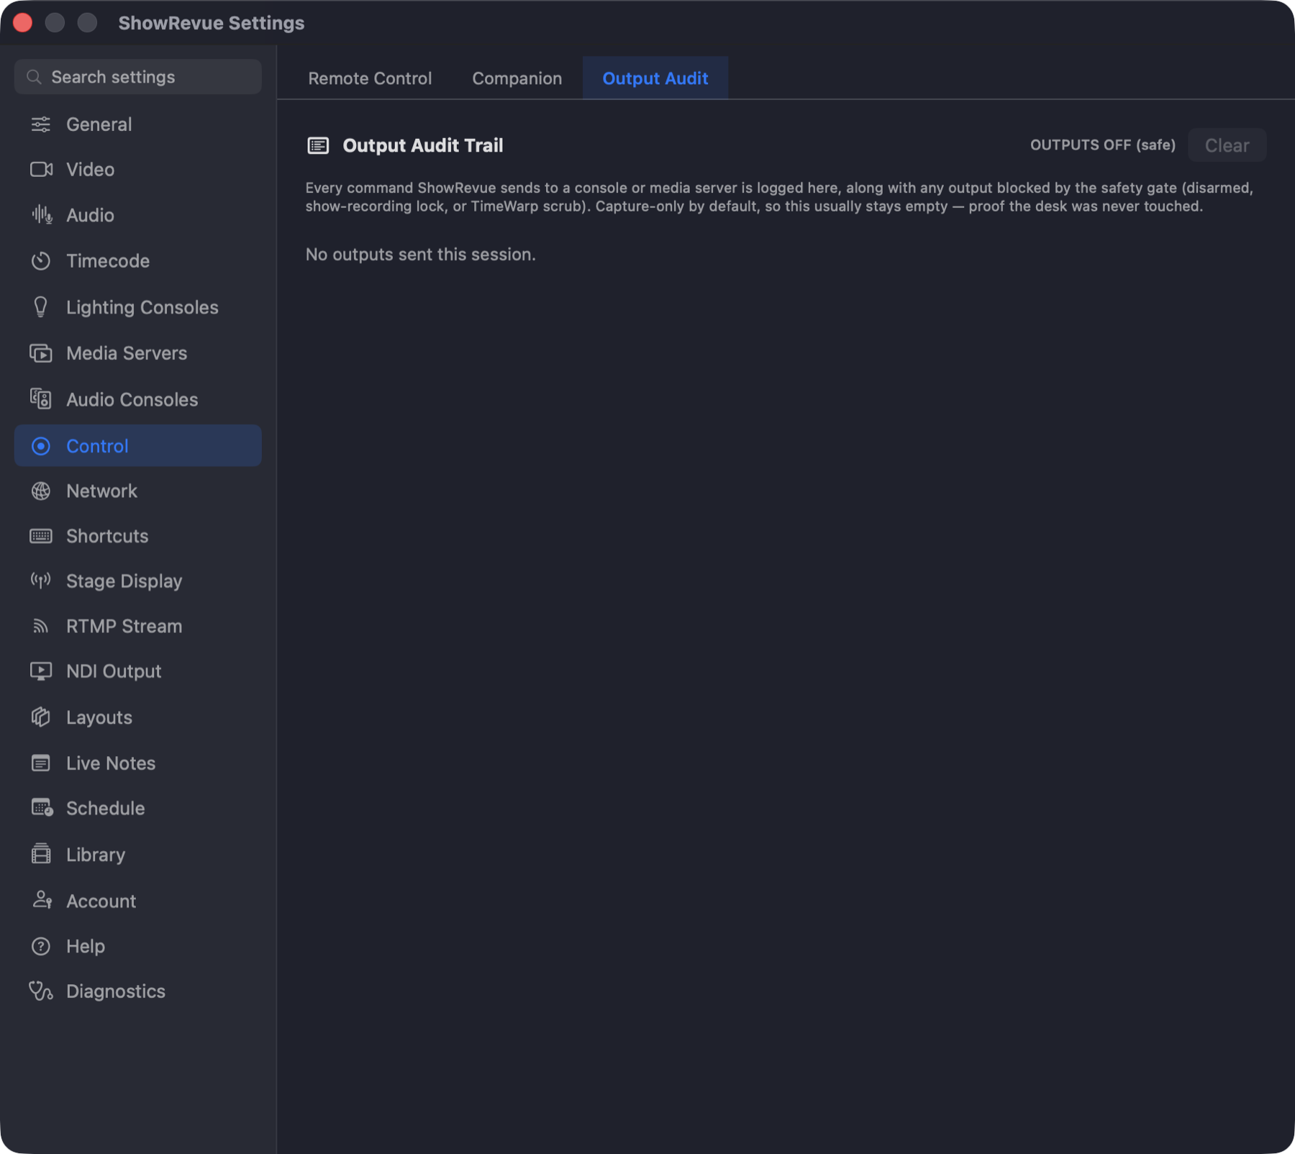The width and height of the screenshot is (1295, 1154).
Task: Click the Live Notes icon
Action: pos(41,763)
